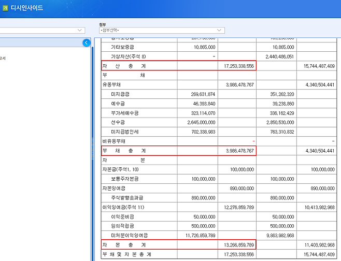Viewport: 341px width, 261px height.
Task: Click the 13,266,859,789 total equity value
Action: (236, 244)
